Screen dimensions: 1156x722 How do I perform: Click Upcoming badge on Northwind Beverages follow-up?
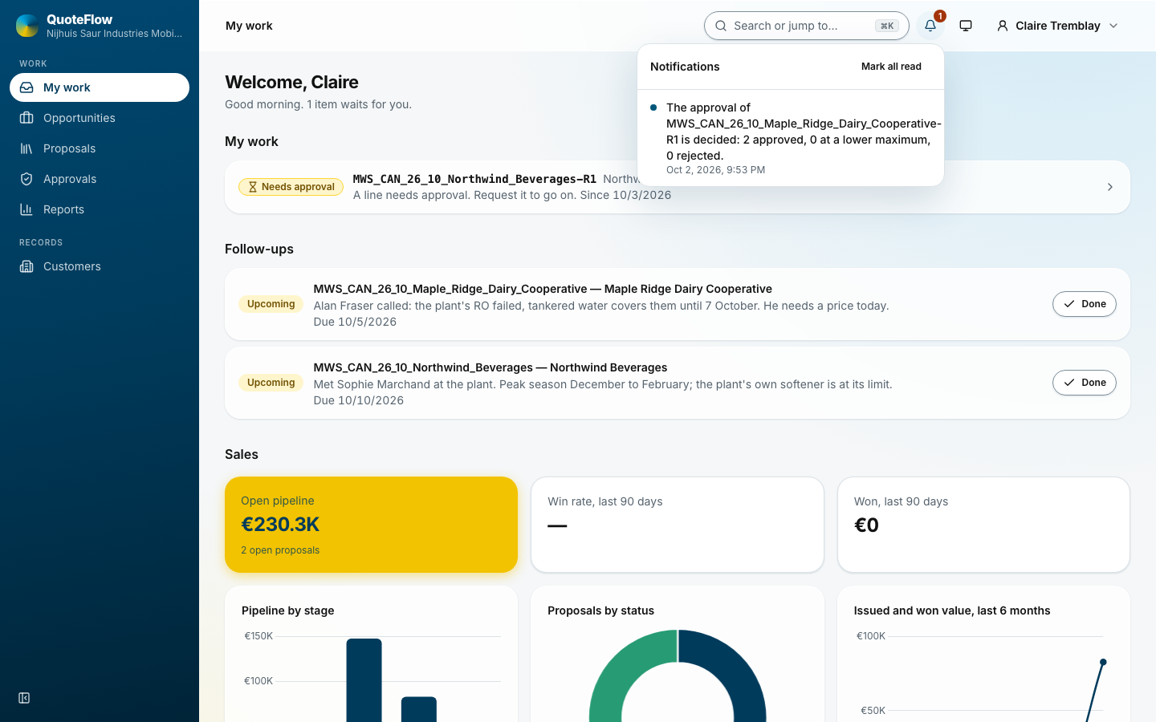(x=271, y=383)
